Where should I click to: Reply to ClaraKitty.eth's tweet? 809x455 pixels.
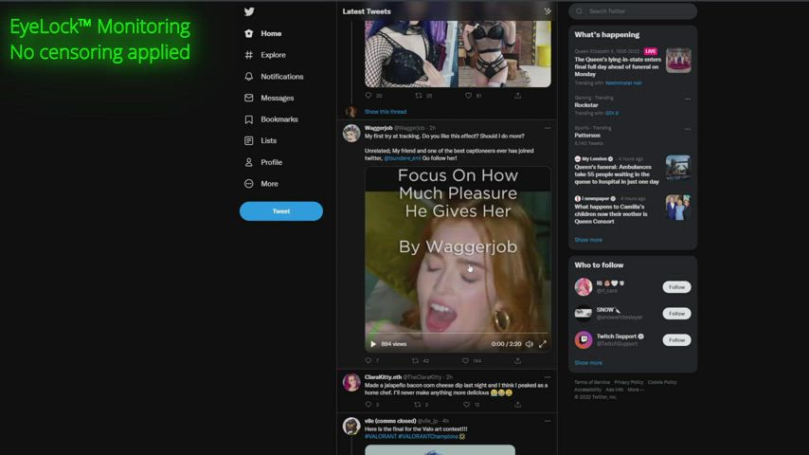click(369, 405)
